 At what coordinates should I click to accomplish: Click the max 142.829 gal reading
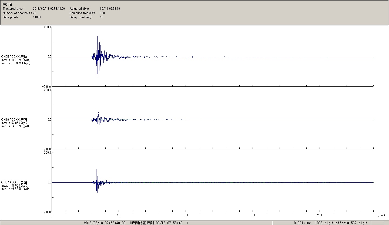click(15, 60)
